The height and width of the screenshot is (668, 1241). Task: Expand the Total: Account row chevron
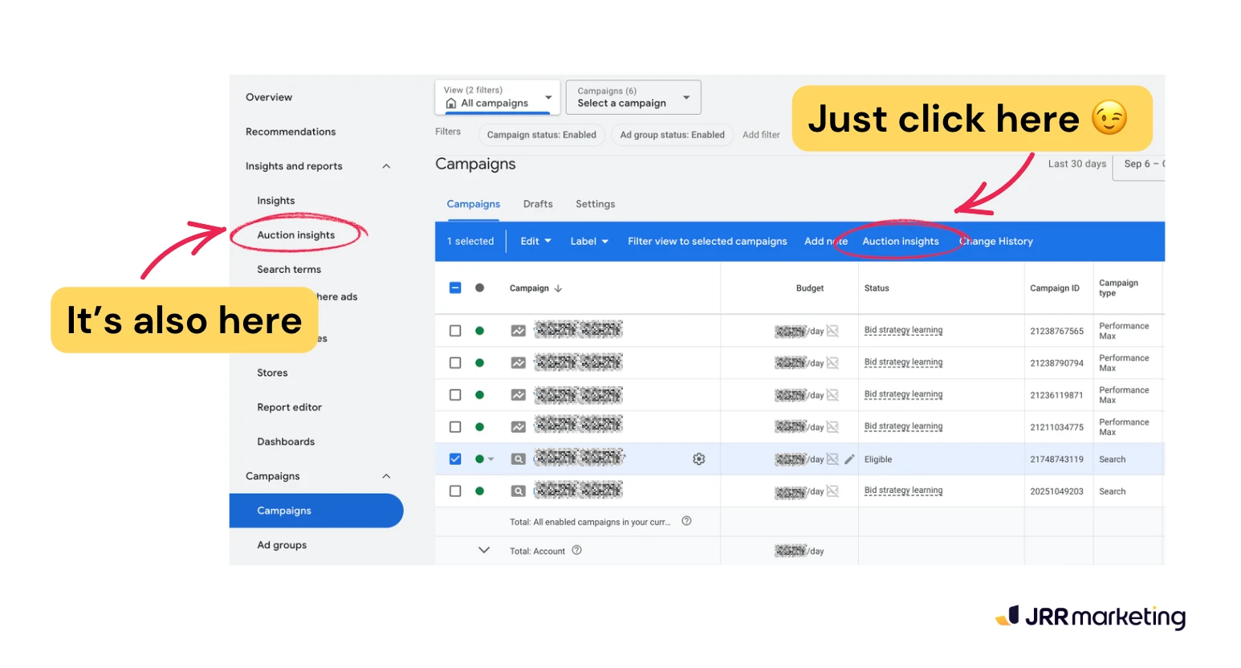tap(483, 550)
